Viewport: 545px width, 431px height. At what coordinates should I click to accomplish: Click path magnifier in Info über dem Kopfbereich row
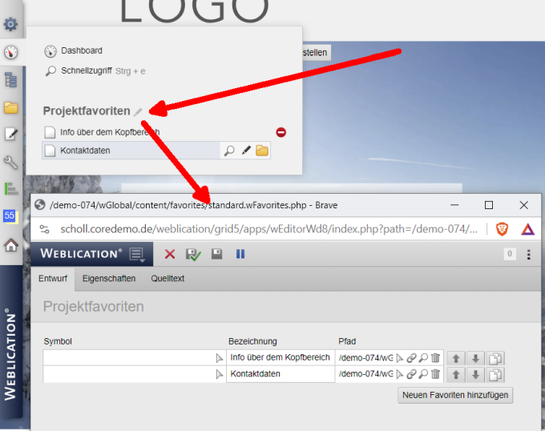(x=423, y=358)
